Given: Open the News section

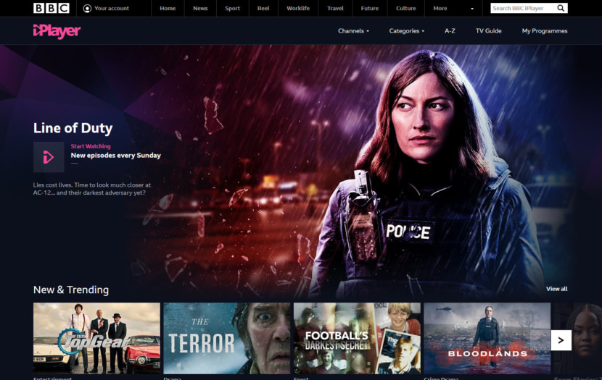Looking at the screenshot, I should 200,8.
